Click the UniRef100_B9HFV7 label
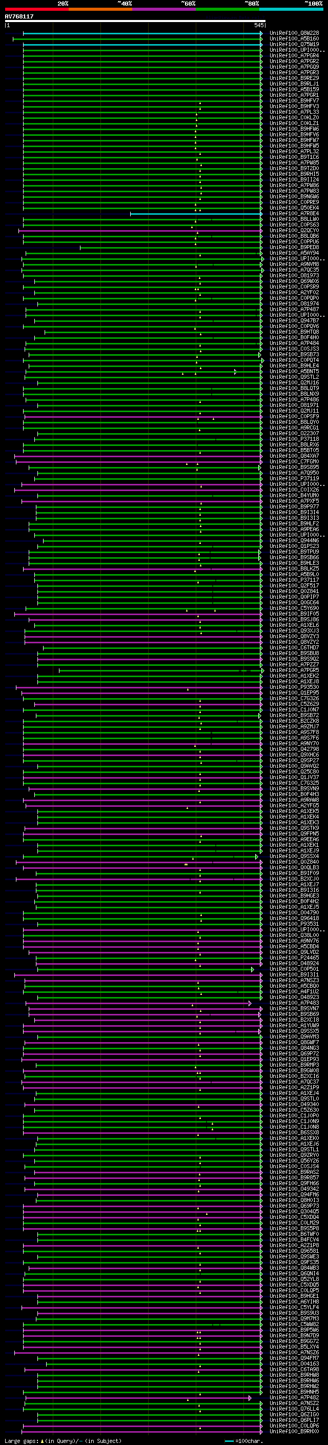The width and height of the screenshot is (328, 1445). [294, 101]
